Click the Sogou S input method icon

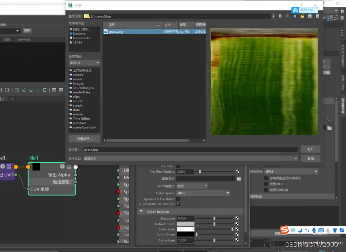pos(284,229)
